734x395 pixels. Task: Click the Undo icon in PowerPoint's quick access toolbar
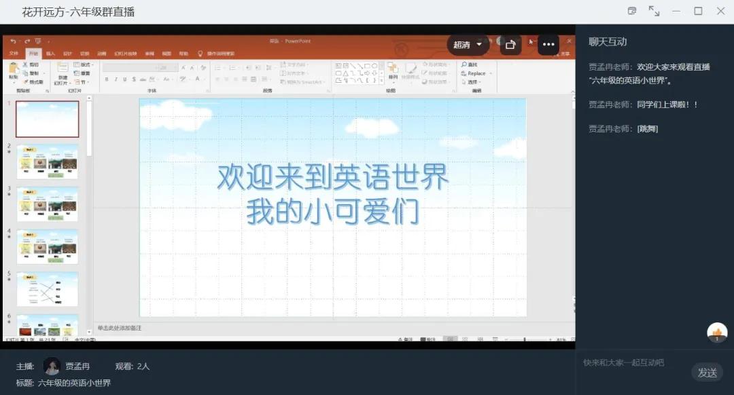pos(13,41)
